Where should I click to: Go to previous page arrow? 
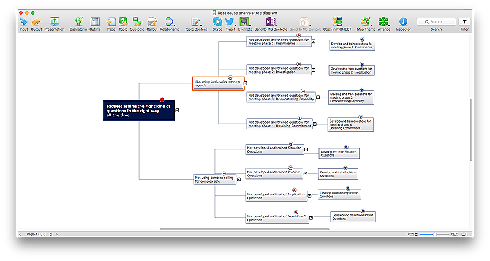(20, 234)
